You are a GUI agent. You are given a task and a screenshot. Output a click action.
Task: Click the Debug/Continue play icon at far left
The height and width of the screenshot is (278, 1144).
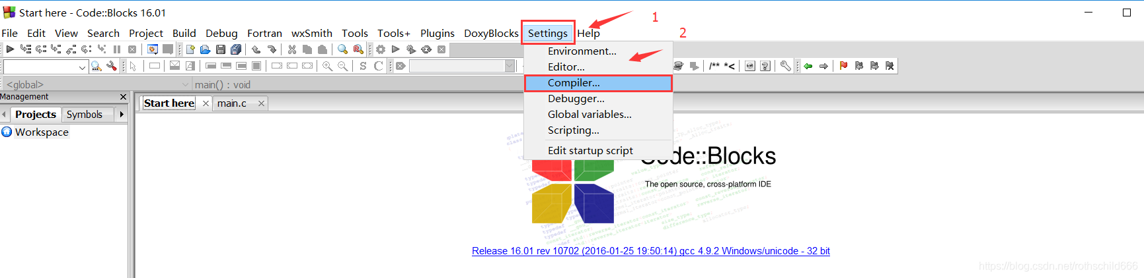coord(10,49)
